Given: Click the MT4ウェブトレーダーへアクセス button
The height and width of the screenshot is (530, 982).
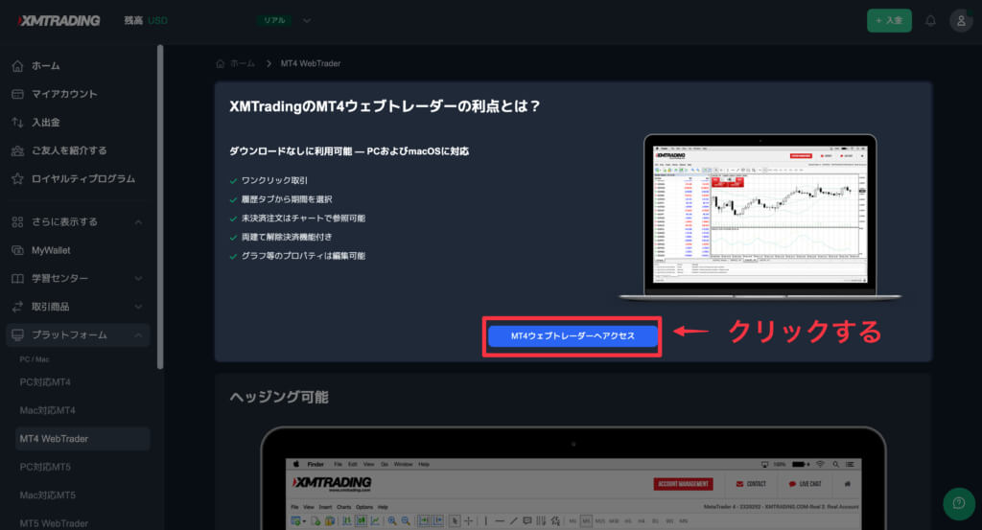Looking at the screenshot, I should pyautogui.click(x=573, y=336).
